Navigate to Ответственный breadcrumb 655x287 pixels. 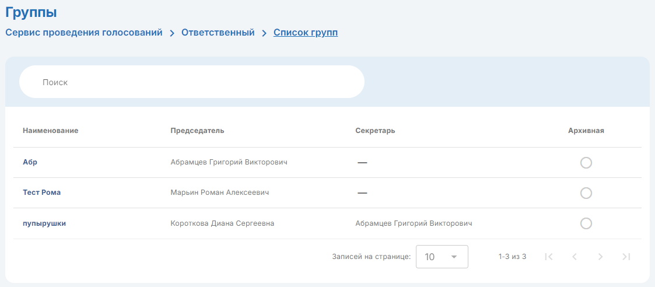pos(218,33)
